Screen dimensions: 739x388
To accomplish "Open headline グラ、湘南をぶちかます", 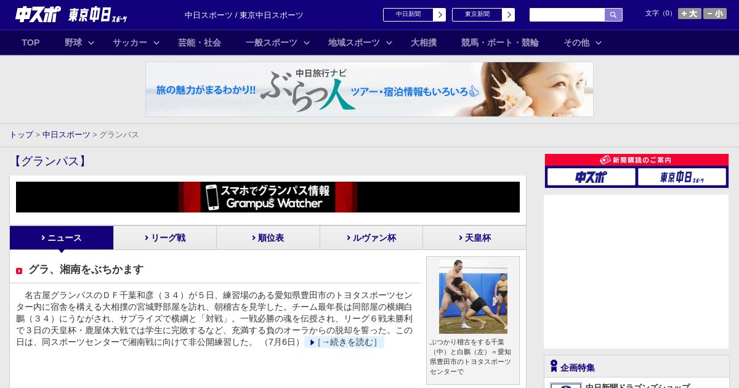I will coord(86,270).
